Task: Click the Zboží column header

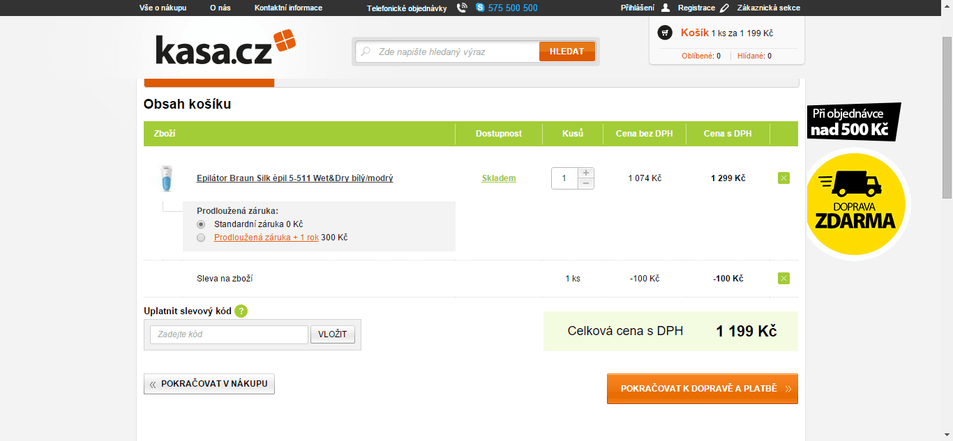Action: tap(165, 133)
